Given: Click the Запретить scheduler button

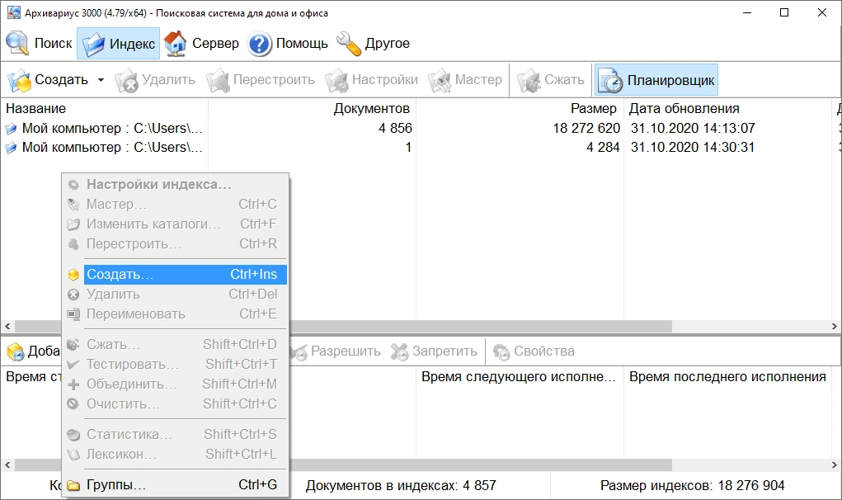Looking at the screenshot, I should (x=434, y=351).
